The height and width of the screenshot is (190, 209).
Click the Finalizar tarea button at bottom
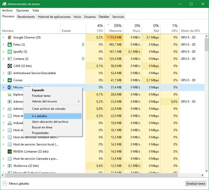pos(195,184)
